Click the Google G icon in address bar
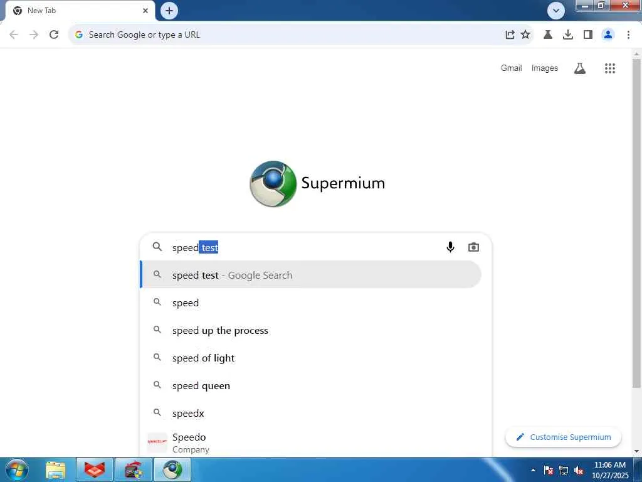Viewport: 642px width, 482px height. pos(79,35)
